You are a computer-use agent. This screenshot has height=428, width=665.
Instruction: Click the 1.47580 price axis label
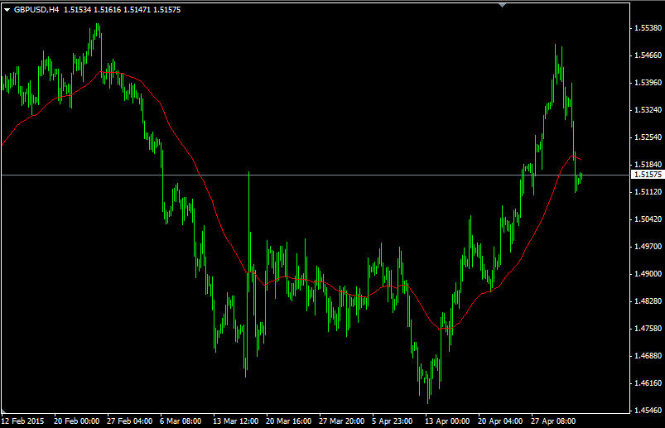(648, 329)
